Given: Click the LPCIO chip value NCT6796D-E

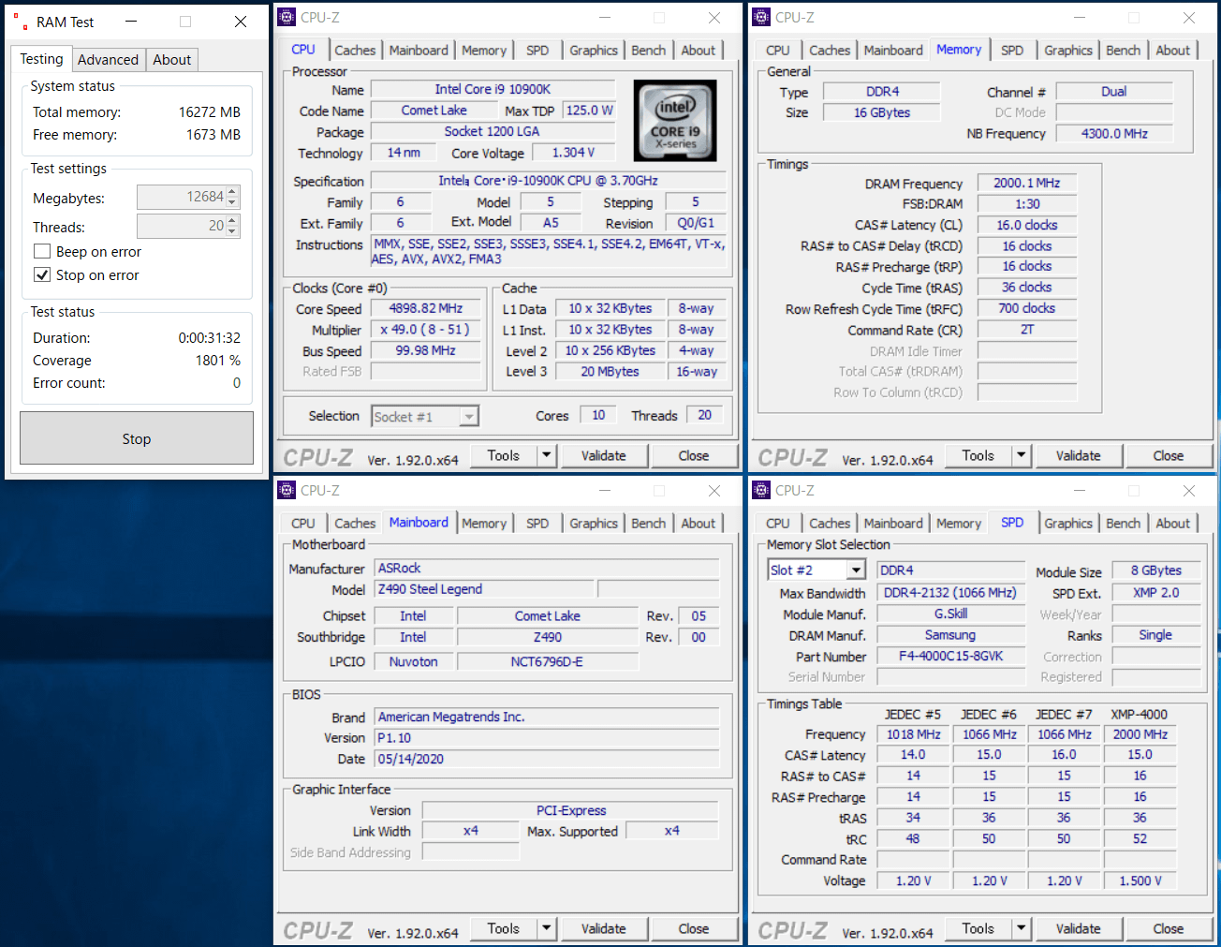Looking at the screenshot, I should (547, 661).
